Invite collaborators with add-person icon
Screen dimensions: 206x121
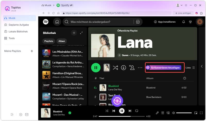click(132, 67)
